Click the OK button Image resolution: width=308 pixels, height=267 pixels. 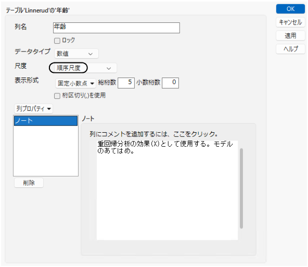click(290, 9)
